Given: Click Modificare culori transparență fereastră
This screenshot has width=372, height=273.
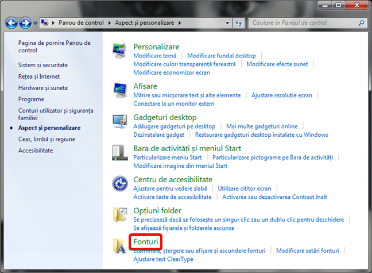Looking at the screenshot, I should tap(185, 64).
